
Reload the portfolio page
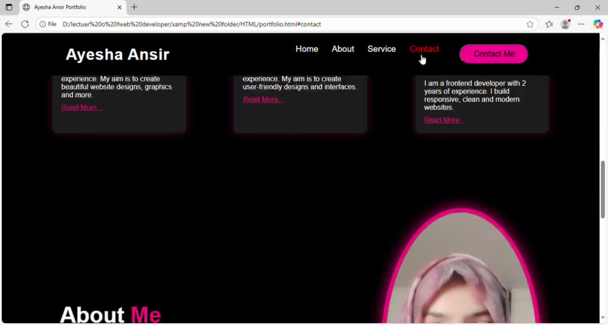(x=25, y=24)
